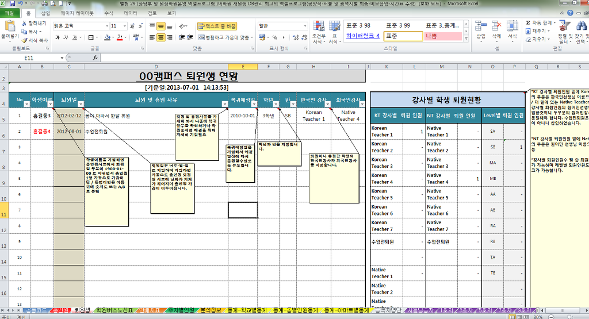
Task: Toggle center horizontal alignment
Action: [161, 37]
